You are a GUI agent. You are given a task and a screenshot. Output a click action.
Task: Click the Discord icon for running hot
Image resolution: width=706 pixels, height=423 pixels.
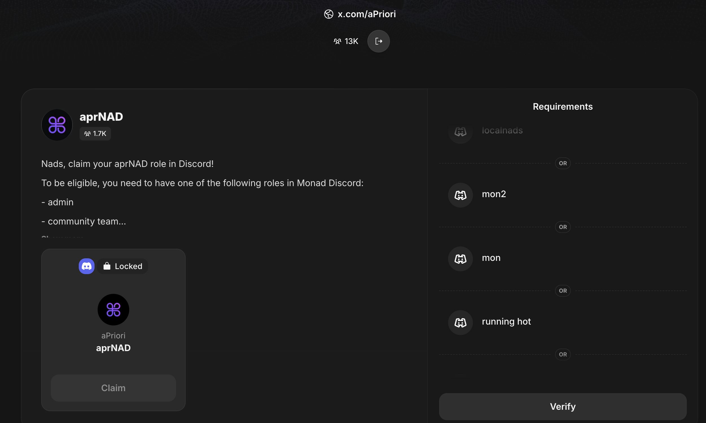point(460,322)
